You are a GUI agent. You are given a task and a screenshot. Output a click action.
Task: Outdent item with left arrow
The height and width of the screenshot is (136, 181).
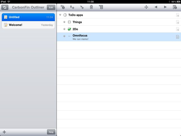[x=156, y=7]
